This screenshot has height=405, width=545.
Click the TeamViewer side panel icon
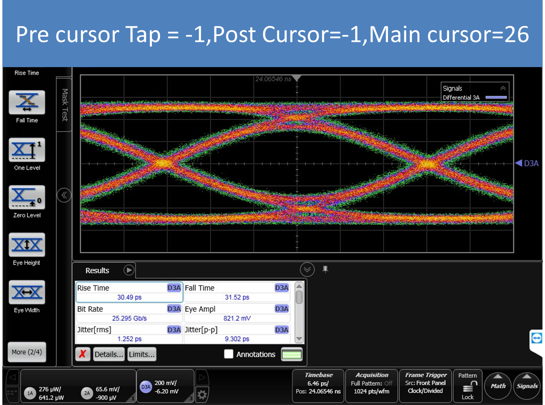[537, 338]
